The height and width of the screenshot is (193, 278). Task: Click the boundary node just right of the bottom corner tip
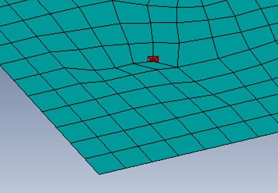125,168
